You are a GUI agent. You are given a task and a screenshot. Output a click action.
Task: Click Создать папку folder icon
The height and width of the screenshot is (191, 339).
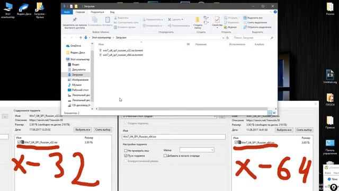198,20
